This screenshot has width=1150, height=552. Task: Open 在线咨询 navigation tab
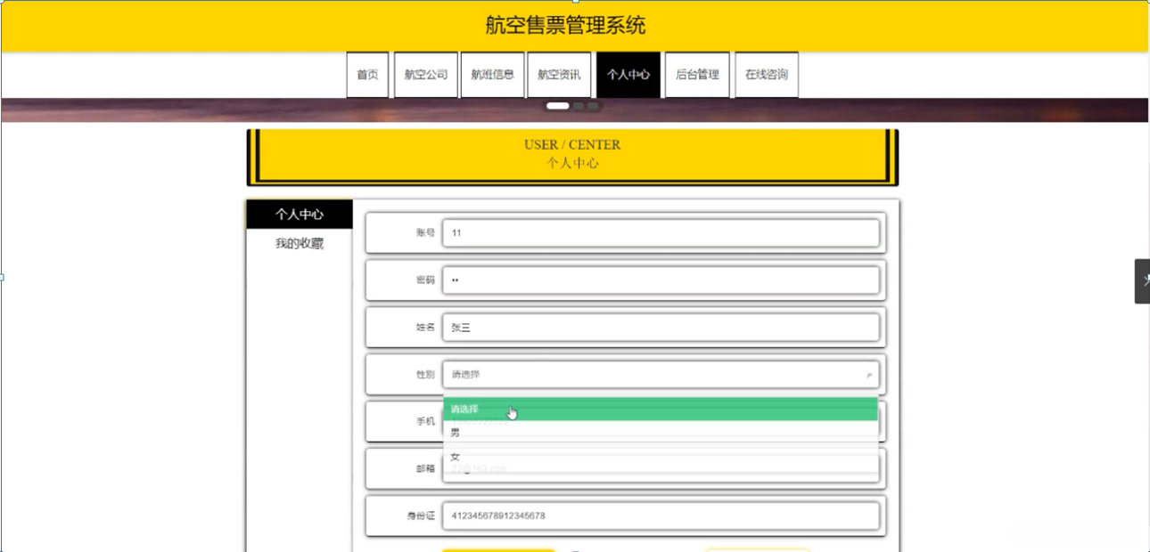[x=767, y=75]
